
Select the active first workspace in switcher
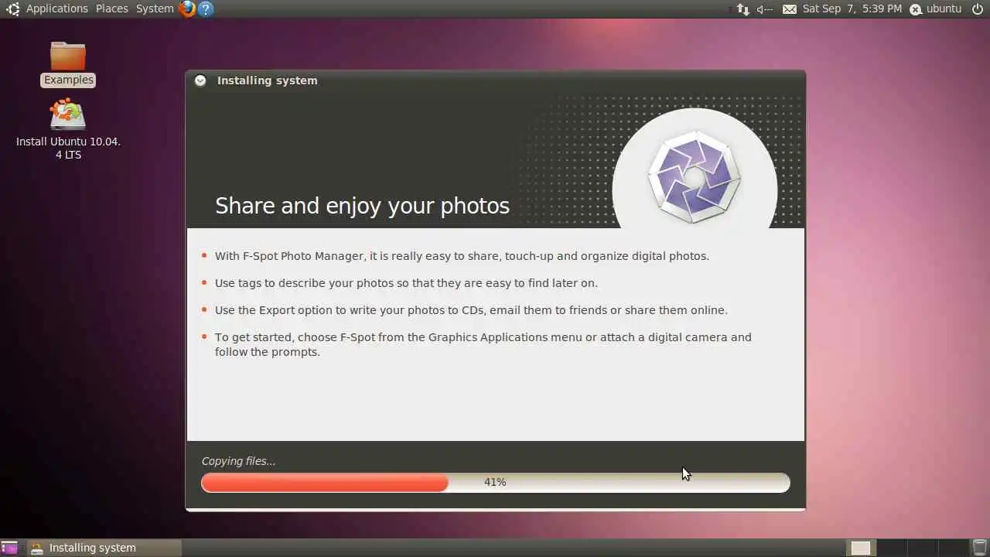pyautogui.click(x=861, y=548)
